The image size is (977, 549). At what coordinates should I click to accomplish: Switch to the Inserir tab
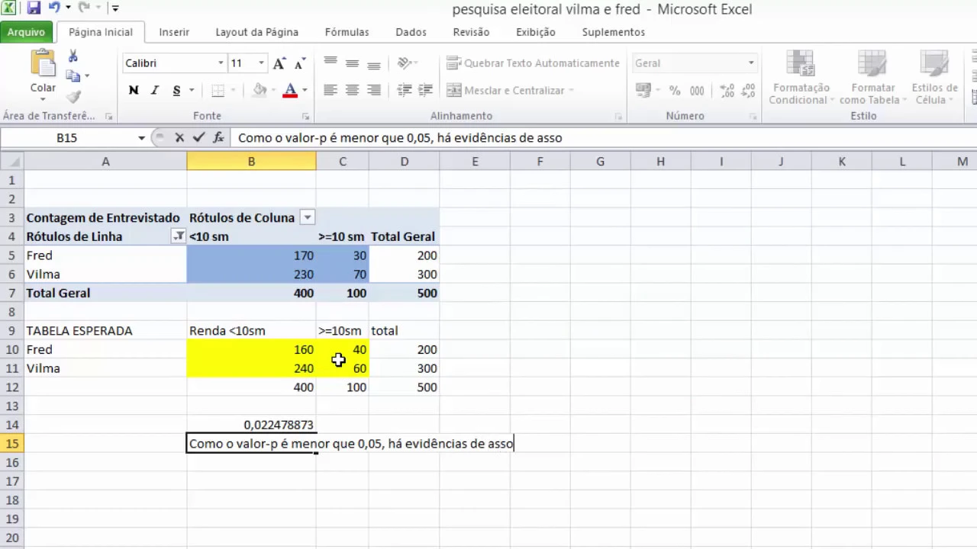(174, 32)
